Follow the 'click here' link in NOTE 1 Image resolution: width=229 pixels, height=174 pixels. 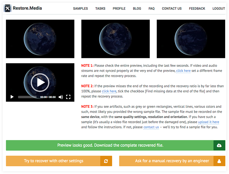pos(183,71)
